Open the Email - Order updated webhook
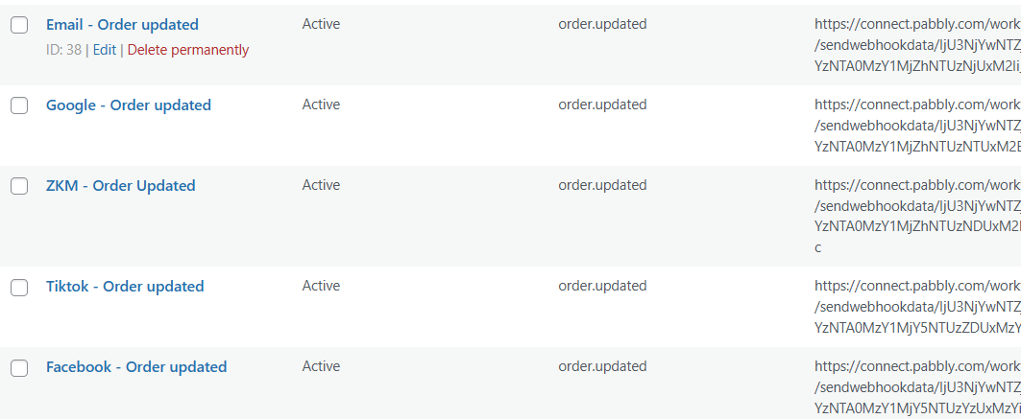This screenshot has height=419, width=1021. coord(122,25)
